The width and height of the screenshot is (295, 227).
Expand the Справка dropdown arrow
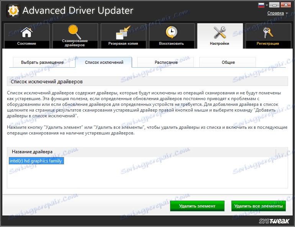click(x=287, y=13)
